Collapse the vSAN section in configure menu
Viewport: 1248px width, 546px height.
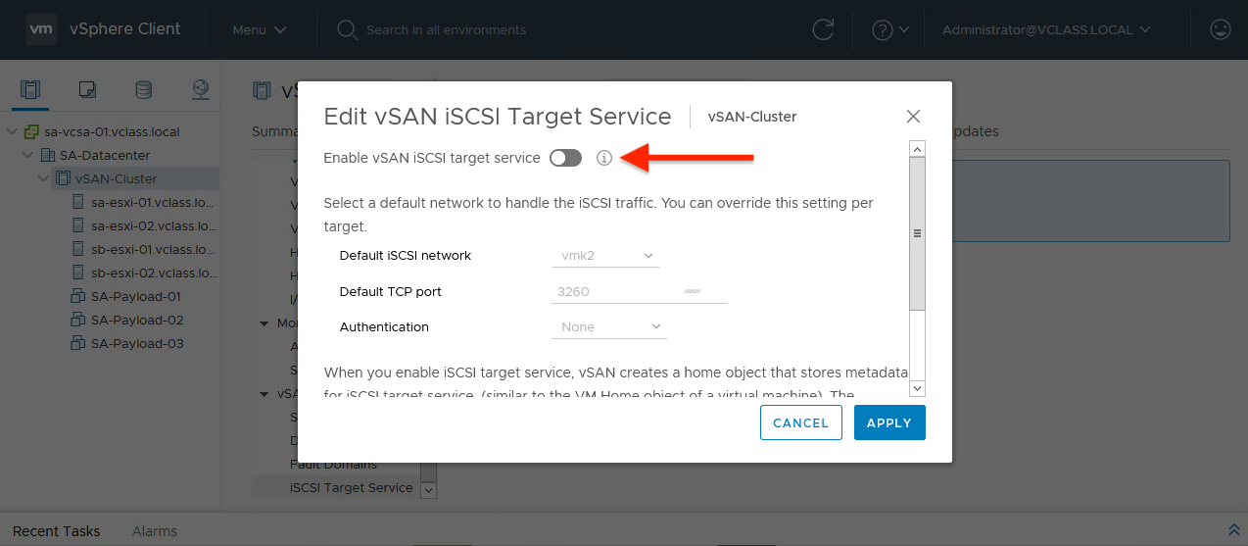264,394
